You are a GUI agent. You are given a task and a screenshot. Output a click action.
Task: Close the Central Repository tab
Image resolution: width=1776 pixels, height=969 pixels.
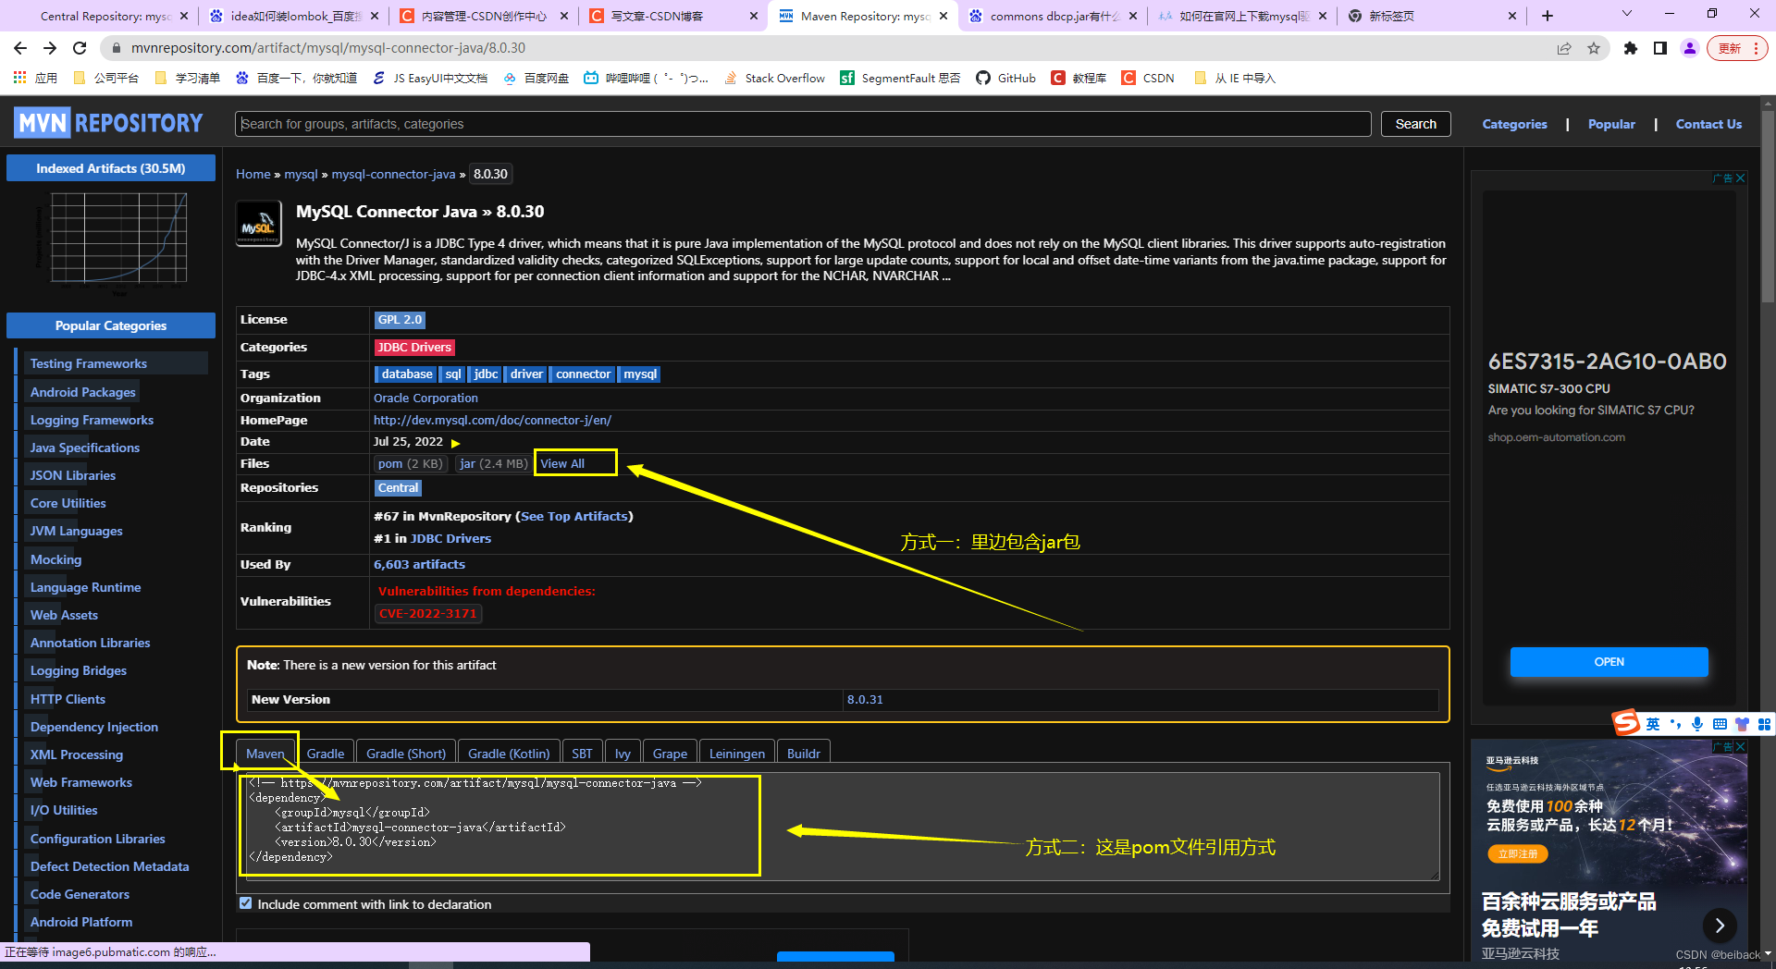[184, 16]
